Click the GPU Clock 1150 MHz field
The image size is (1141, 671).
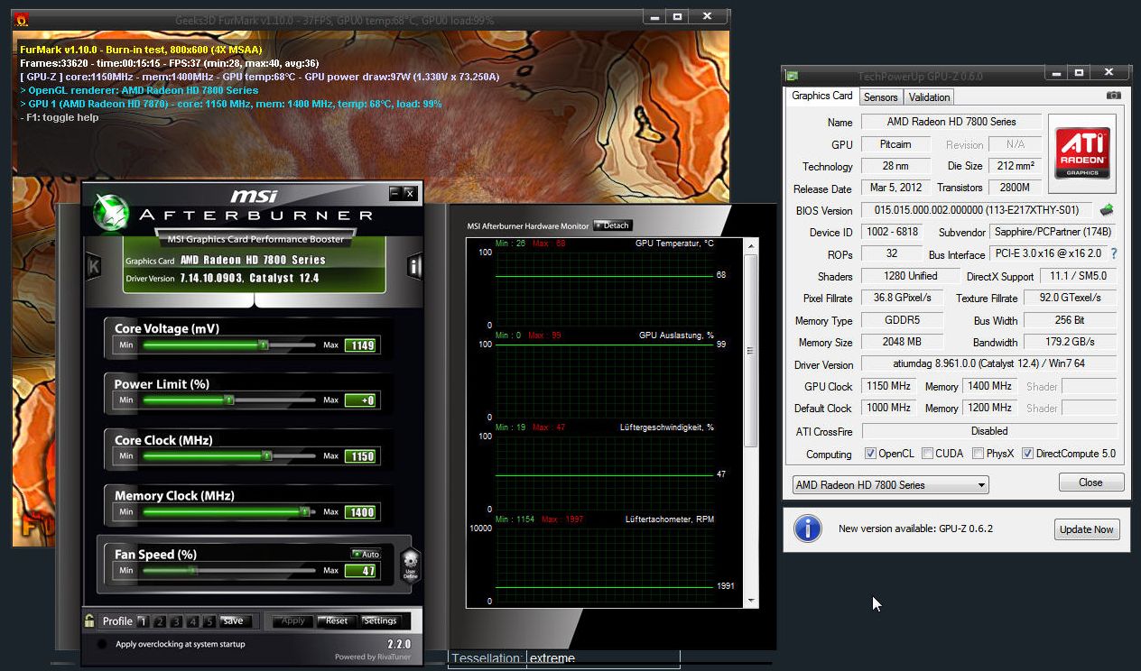click(889, 386)
